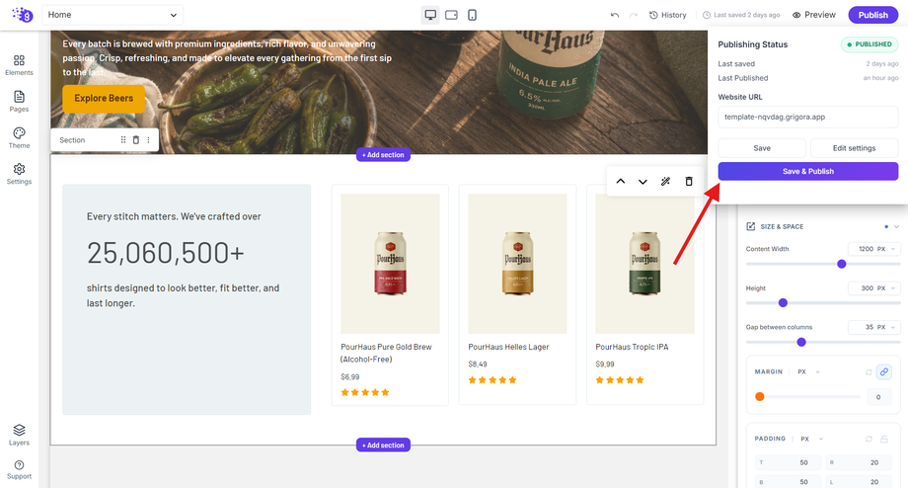The width and height of the screenshot is (908, 488).
Task: Open the Margin unit PX dropdown
Action: coord(809,372)
